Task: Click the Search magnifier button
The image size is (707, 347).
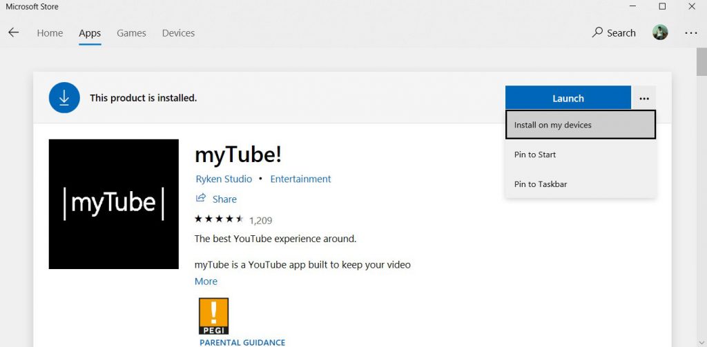Action: coord(614,32)
